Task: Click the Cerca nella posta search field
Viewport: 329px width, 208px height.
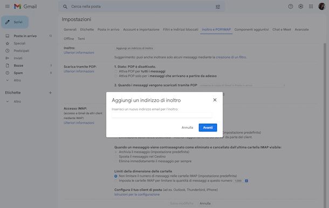Action: pos(142,6)
